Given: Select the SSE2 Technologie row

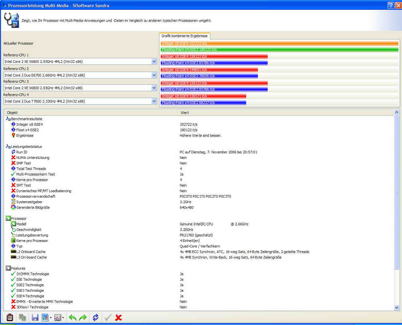Looking at the screenshot, I should tap(199, 285).
